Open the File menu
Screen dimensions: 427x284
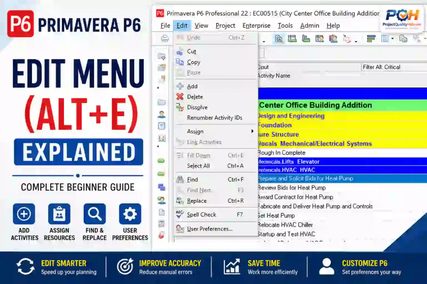165,25
